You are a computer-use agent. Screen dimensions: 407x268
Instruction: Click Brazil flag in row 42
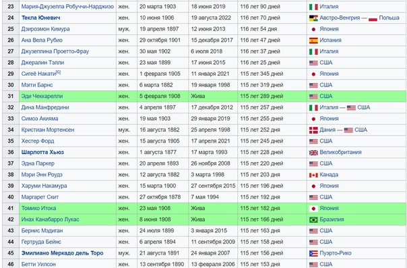tap(313, 219)
